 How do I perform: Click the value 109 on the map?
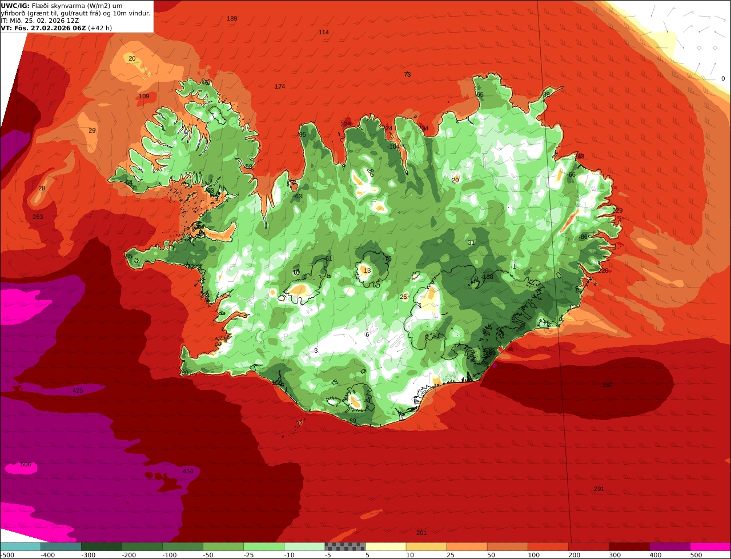(x=144, y=97)
